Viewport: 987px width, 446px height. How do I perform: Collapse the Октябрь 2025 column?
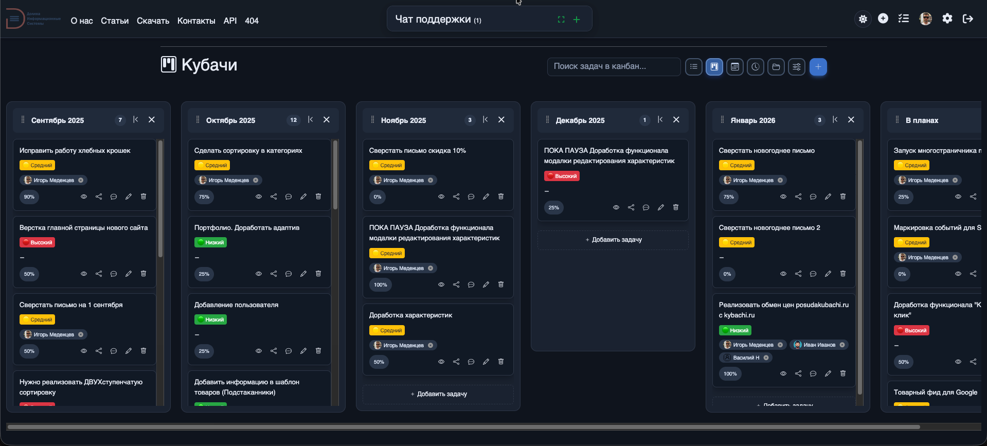pyautogui.click(x=311, y=119)
